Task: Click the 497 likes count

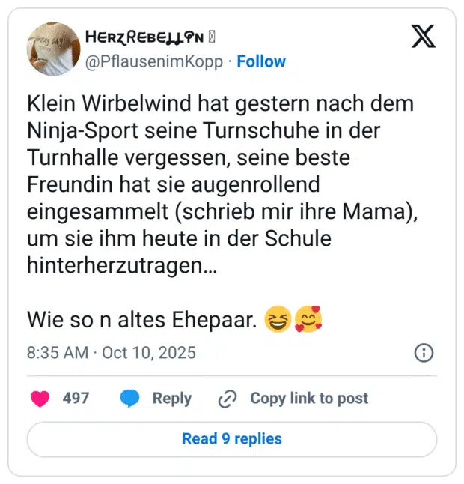Action: (x=76, y=399)
